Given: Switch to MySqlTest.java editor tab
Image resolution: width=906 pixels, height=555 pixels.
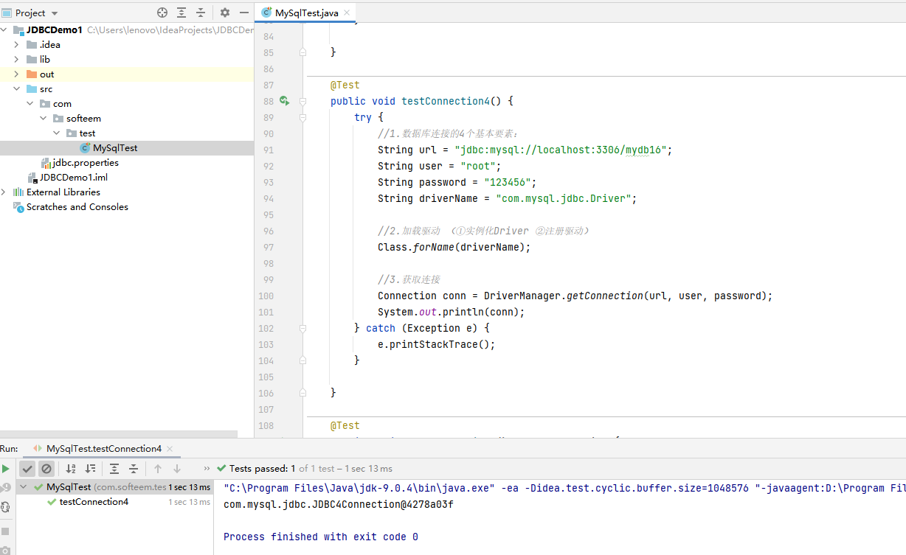Looking at the screenshot, I should 307,13.
